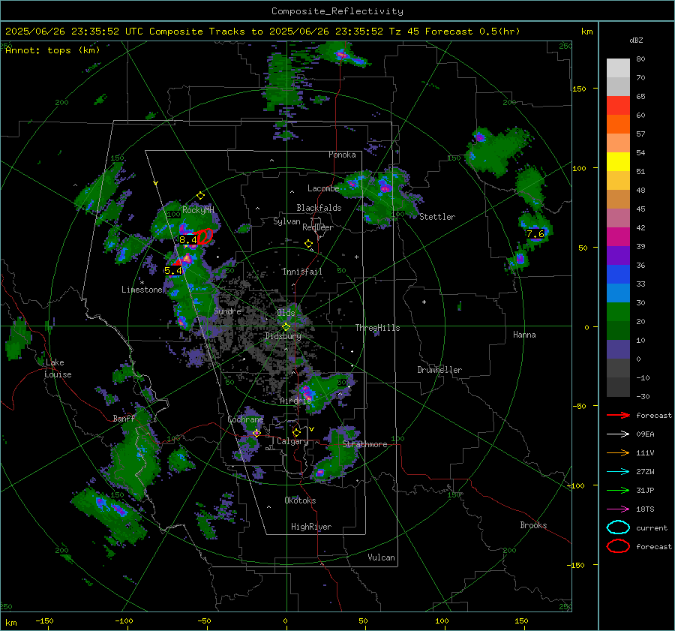Image resolution: width=675 pixels, height=631 pixels.
Task: Click the Stettler city label
Action: 437,217
